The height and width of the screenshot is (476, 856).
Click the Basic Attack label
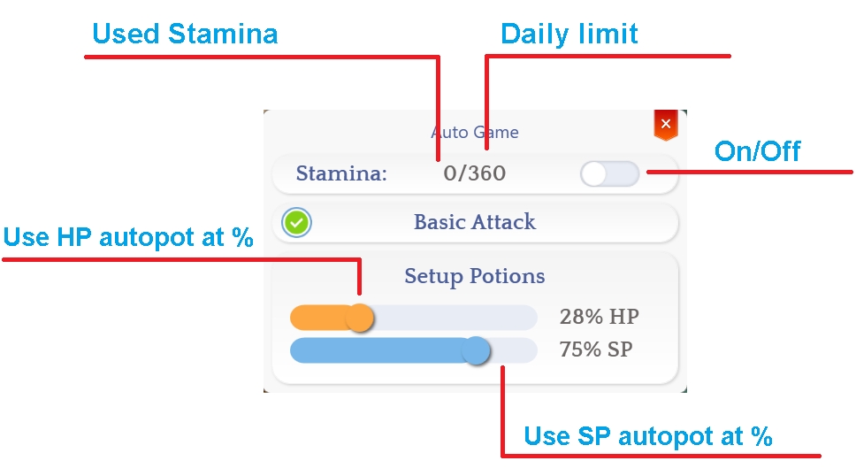coord(475,222)
